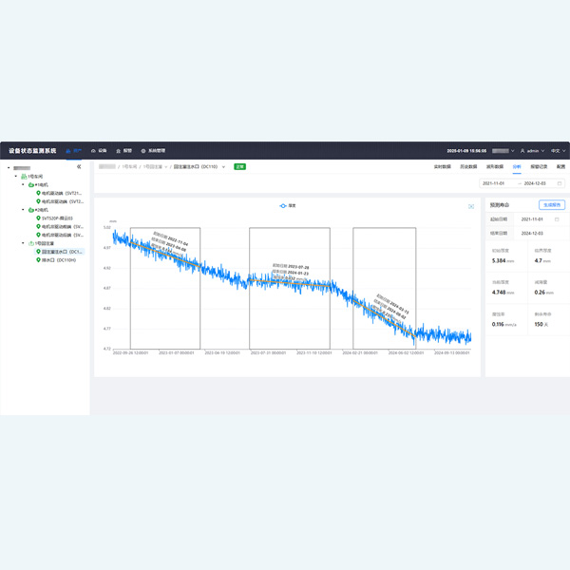Screen dimensions: 570x570
Task: Click the admin user icon
Action: pyautogui.click(x=522, y=151)
